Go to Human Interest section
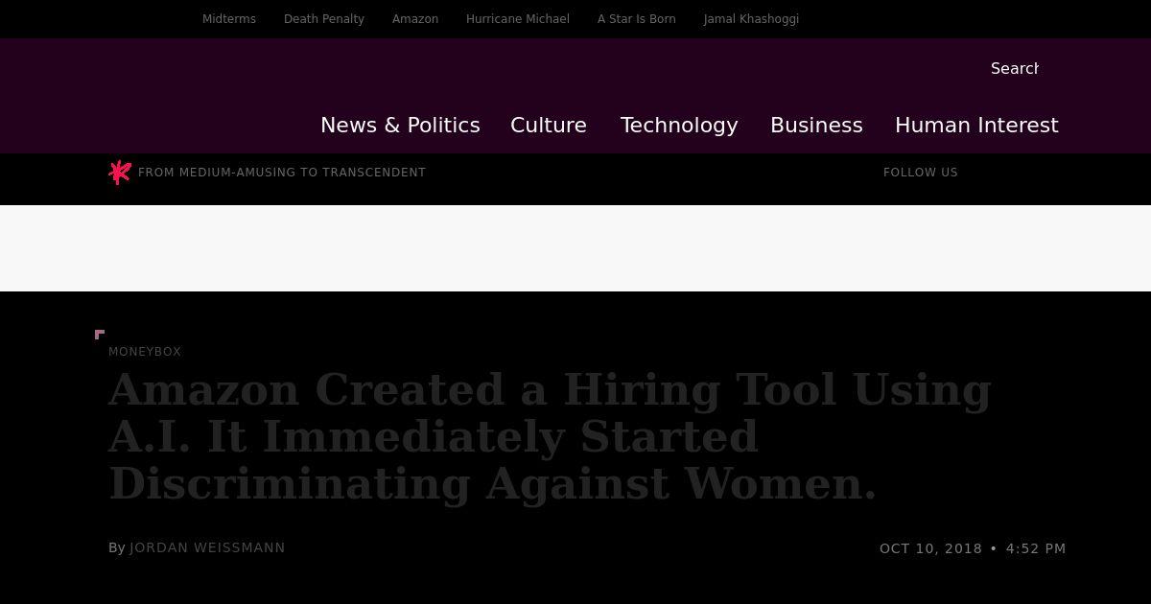Screen dimensions: 1151x604 click(x=976, y=126)
